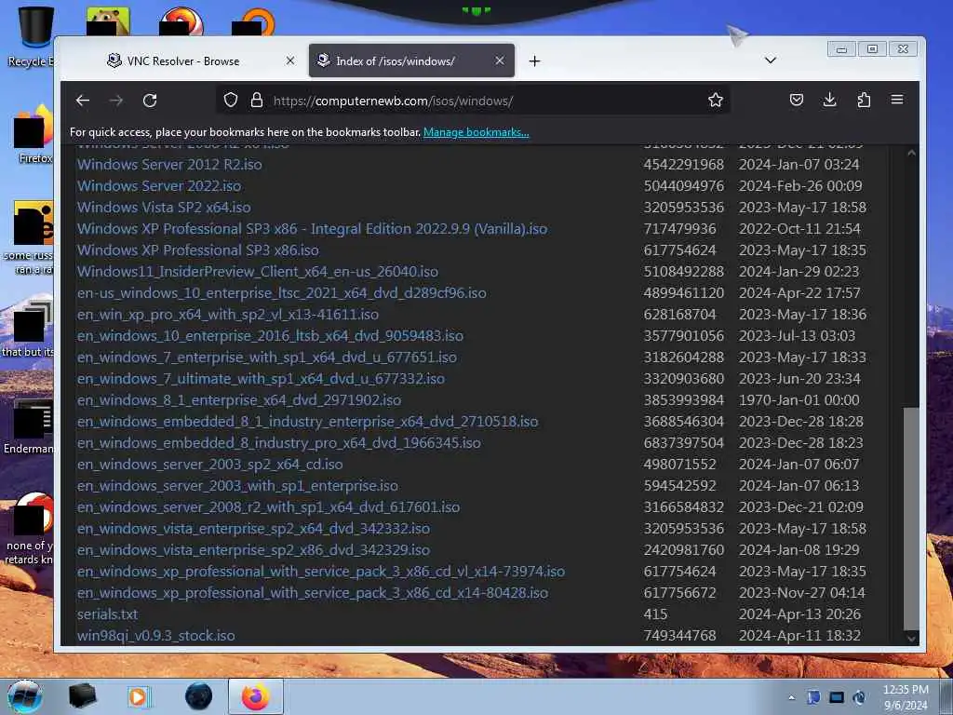953x715 pixels.
Task: Click the page scroll-down arrow
Action: pos(911,638)
